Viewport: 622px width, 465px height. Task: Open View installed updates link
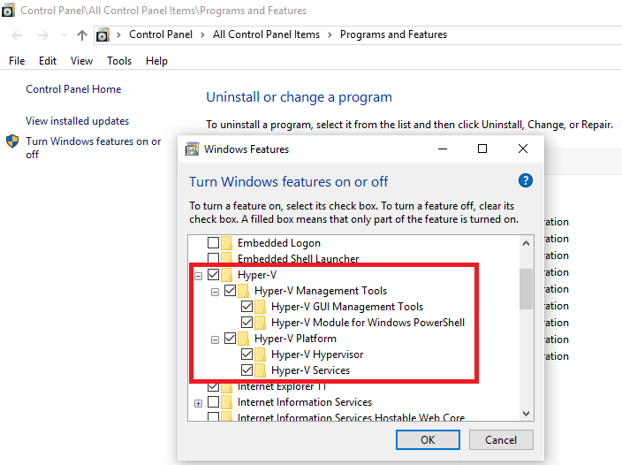[78, 120]
